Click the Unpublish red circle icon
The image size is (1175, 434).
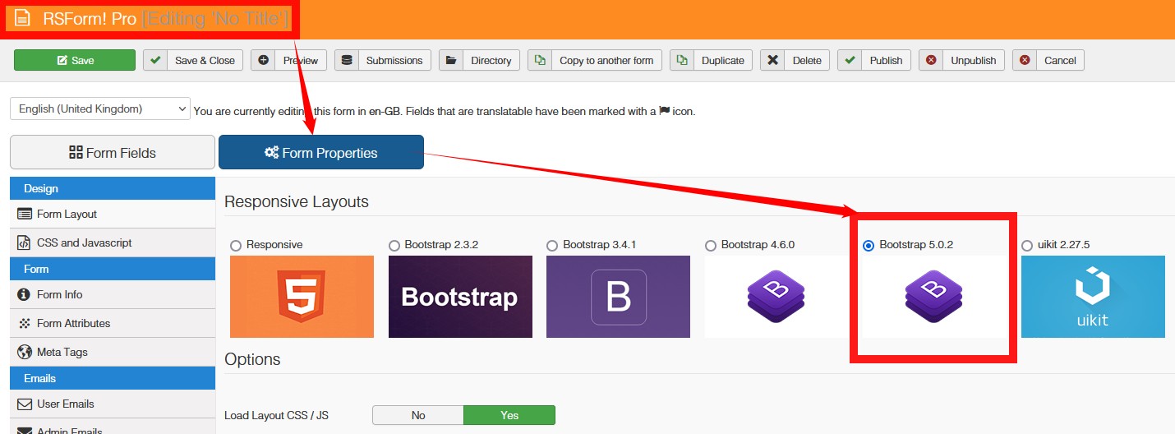point(931,60)
